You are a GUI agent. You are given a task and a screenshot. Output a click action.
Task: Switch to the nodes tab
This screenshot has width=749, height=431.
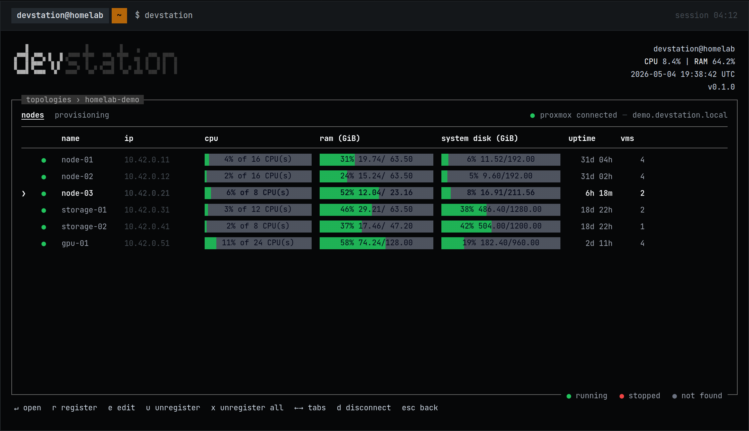(x=33, y=115)
